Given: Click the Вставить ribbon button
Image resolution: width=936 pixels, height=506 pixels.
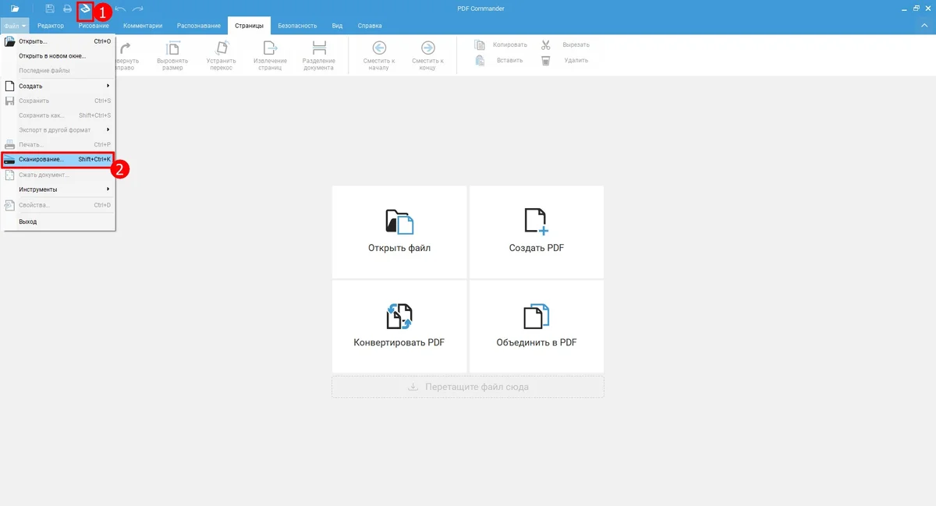Looking at the screenshot, I should [x=499, y=60].
